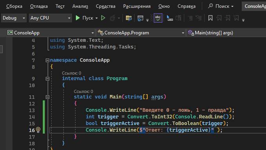Open the Any CPU platform dropdown
Image resolution: width=266 pixels, height=150 pixels.
click(x=50, y=18)
